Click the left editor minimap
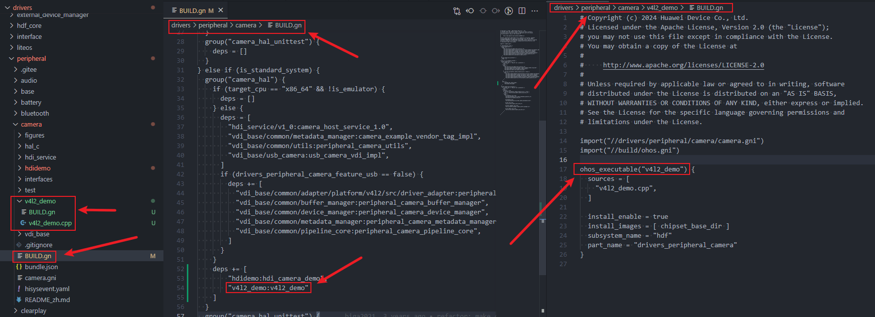 coord(519,72)
